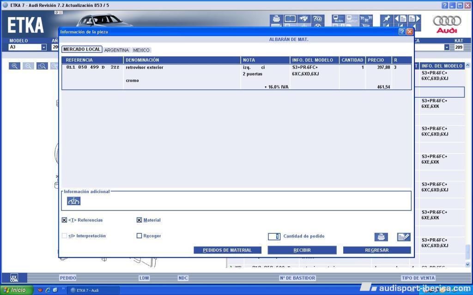Click the parts list scrollbar down arrow

point(467,264)
